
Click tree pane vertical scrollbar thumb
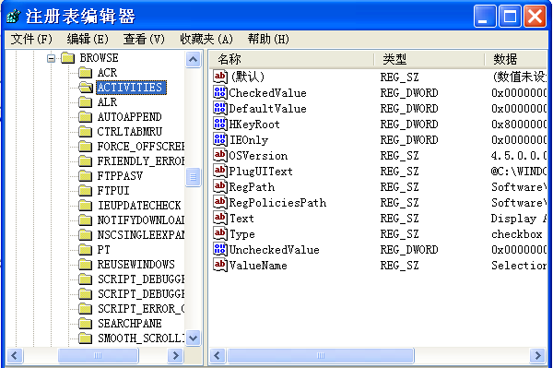193,177
